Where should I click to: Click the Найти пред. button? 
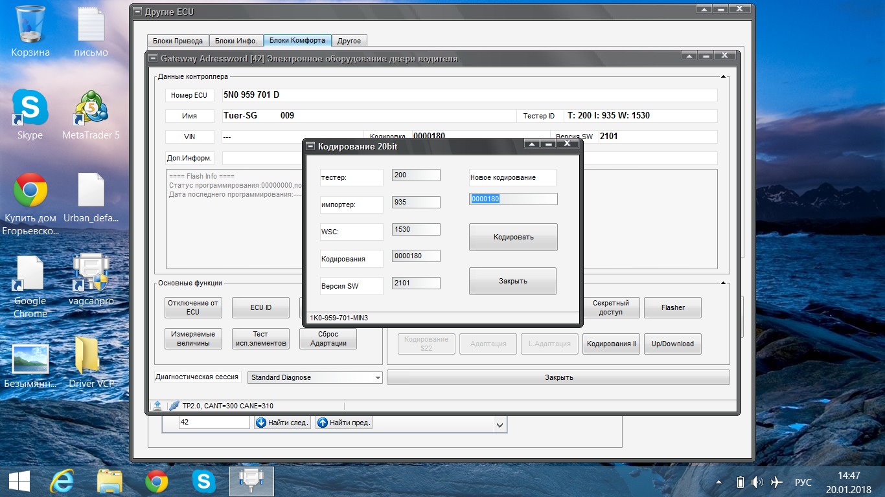click(344, 423)
